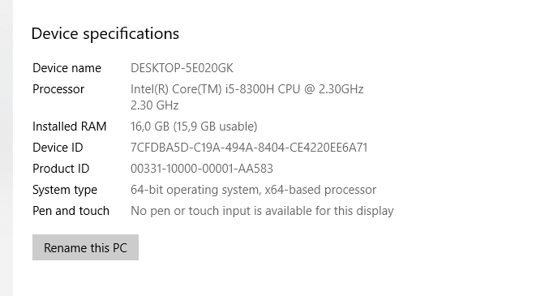This screenshot has width=549, height=296.
Task: Click the Rename this PC button
Action: (x=85, y=247)
